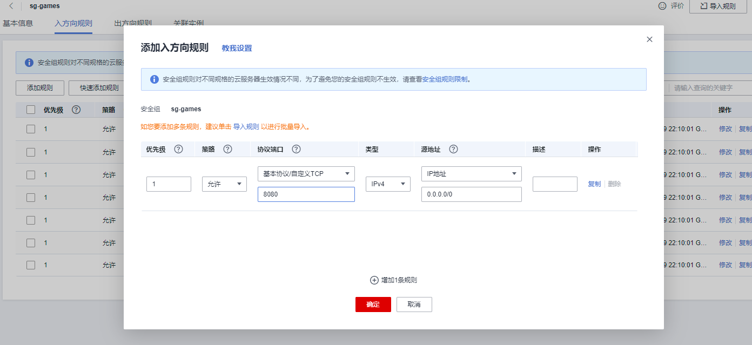
Task: Click the 取消 cancel button
Action: point(414,305)
